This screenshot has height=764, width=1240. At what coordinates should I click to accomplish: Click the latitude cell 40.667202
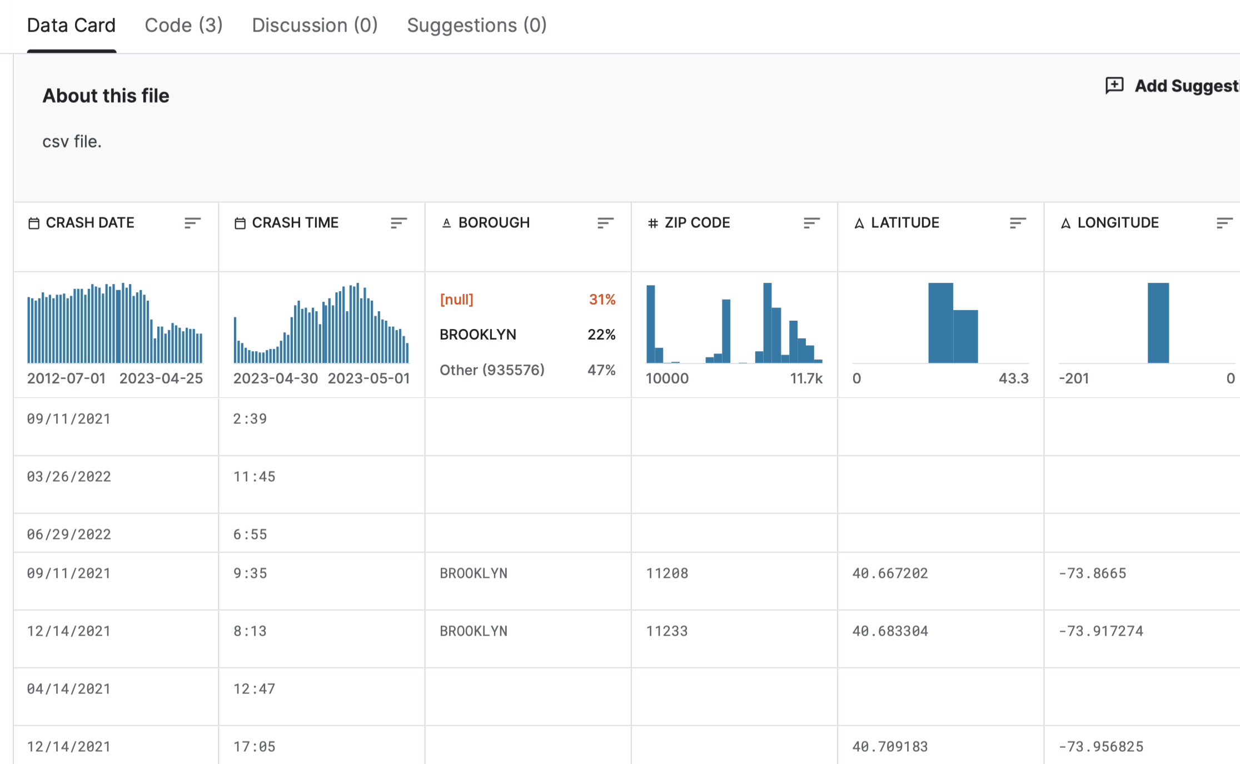pyautogui.click(x=890, y=573)
